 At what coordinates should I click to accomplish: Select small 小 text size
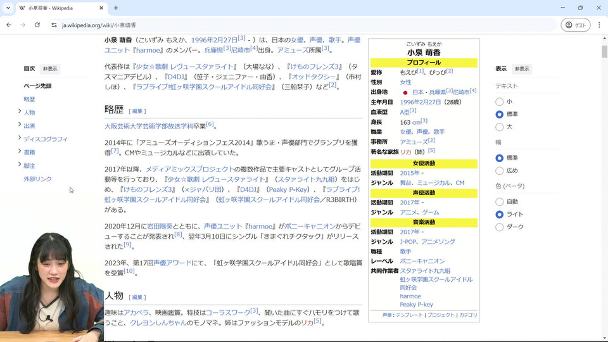(500, 101)
